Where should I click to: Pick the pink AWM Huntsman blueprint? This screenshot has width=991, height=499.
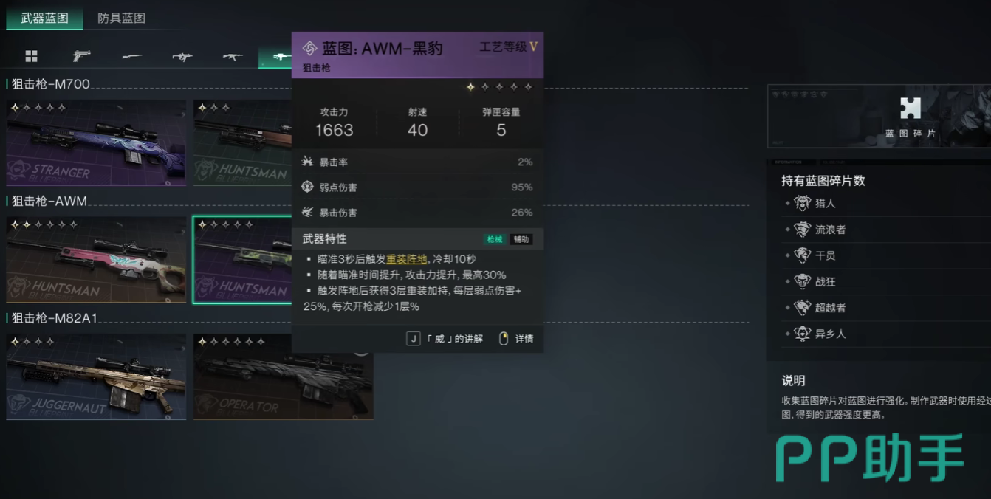pos(96,260)
